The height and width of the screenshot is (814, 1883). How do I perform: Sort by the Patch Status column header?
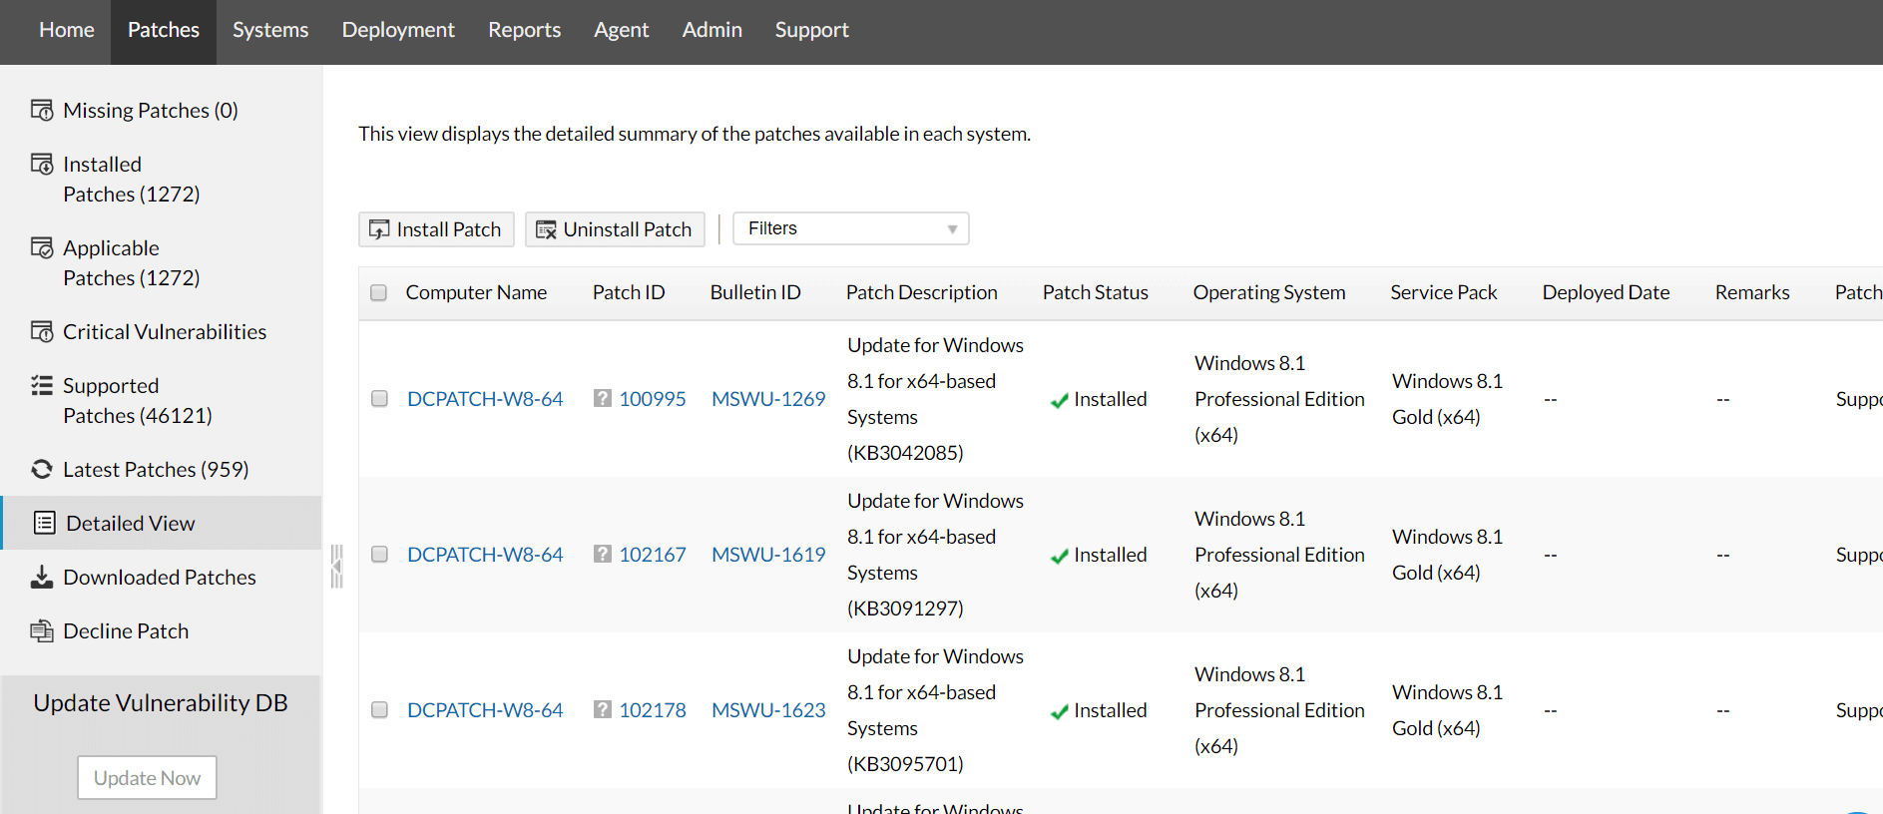(x=1095, y=292)
